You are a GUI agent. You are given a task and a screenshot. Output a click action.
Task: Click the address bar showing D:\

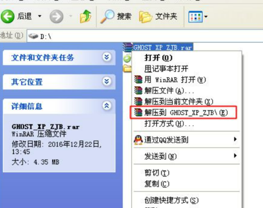(145, 36)
